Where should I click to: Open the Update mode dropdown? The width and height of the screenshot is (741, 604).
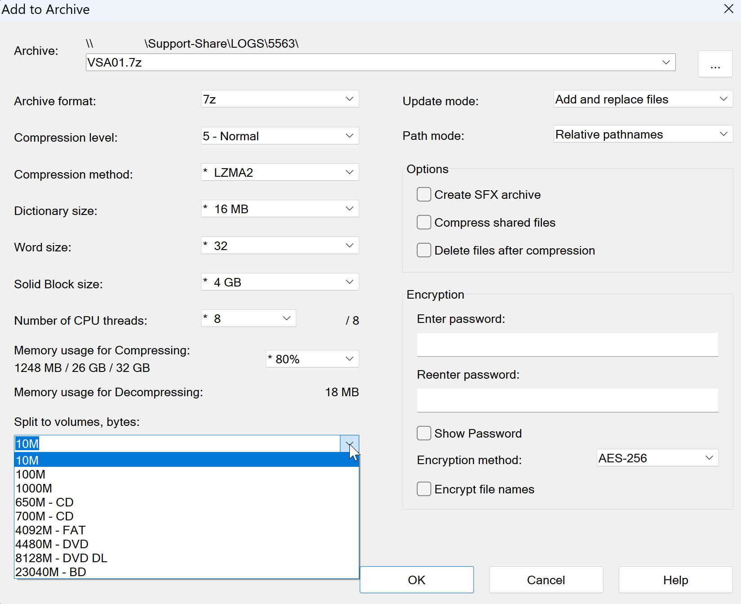(x=643, y=99)
